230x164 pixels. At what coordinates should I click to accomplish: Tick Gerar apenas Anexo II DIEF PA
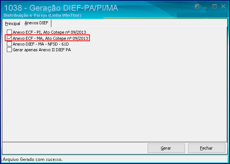[x=10, y=50]
